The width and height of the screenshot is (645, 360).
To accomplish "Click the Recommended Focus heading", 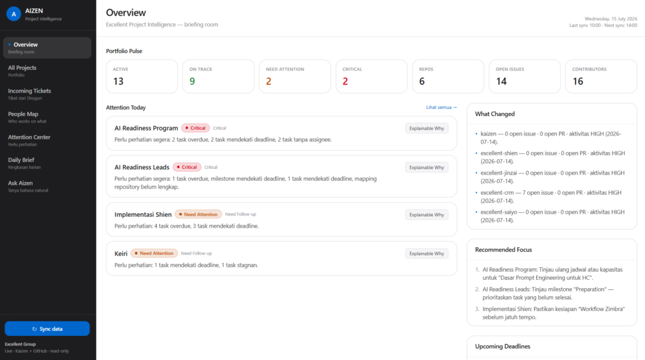I will coord(503,250).
